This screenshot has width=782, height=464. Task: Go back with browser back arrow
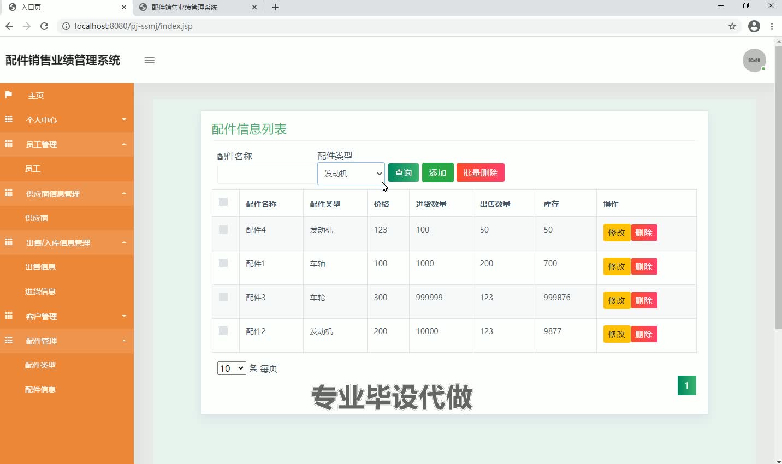click(x=9, y=26)
